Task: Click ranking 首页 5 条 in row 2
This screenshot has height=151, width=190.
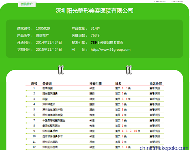Action: (121, 93)
